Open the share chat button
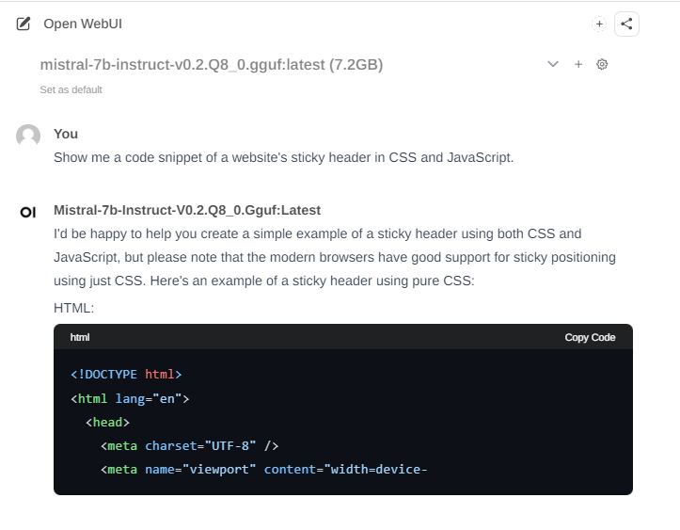 [626, 24]
